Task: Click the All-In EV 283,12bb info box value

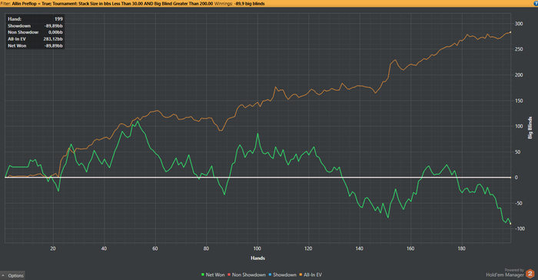Action: coord(53,38)
